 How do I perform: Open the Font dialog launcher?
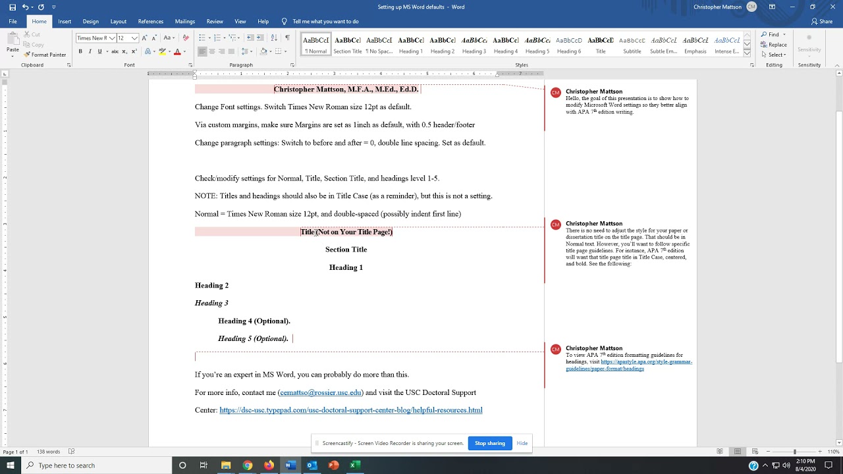pos(190,65)
